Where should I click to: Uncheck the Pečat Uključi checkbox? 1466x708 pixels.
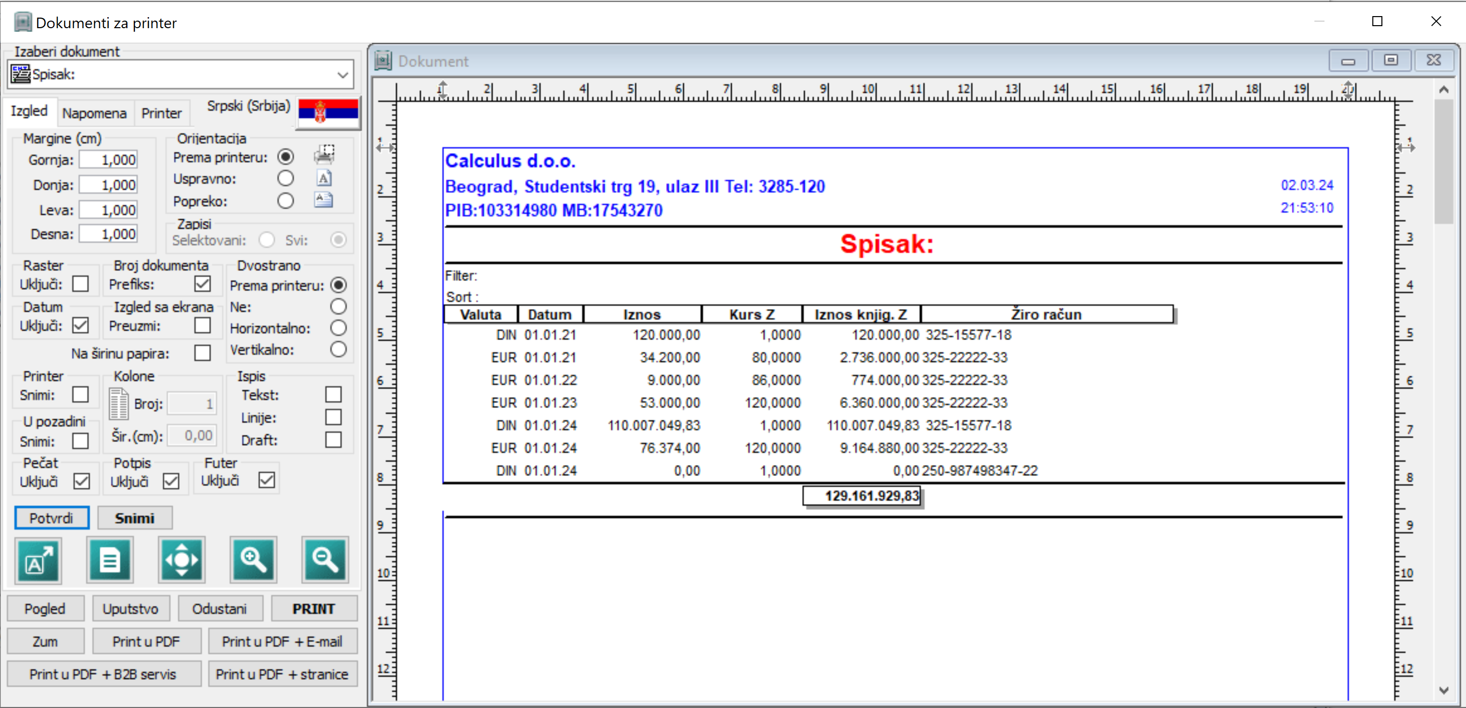(x=82, y=481)
